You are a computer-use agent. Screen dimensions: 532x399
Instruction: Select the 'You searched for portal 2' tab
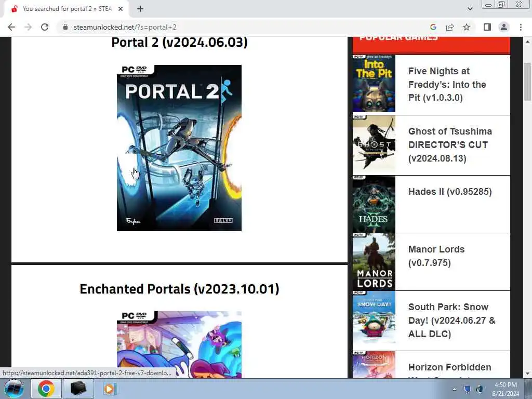coord(67,9)
